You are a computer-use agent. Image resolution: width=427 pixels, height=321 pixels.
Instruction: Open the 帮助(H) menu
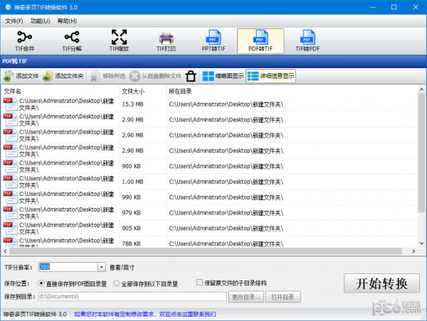click(67, 21)
